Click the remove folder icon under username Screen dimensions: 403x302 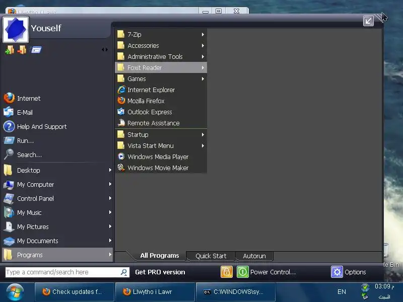(22, 50)
